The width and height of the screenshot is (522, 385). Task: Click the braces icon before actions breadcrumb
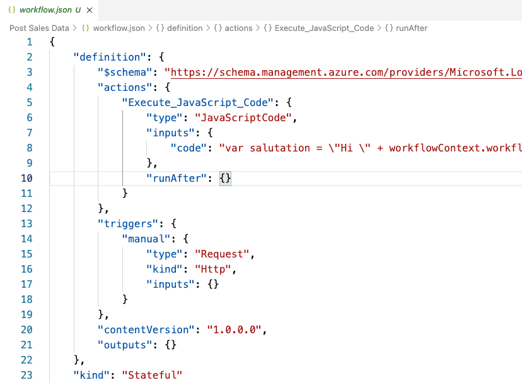(x=217, y=28)
